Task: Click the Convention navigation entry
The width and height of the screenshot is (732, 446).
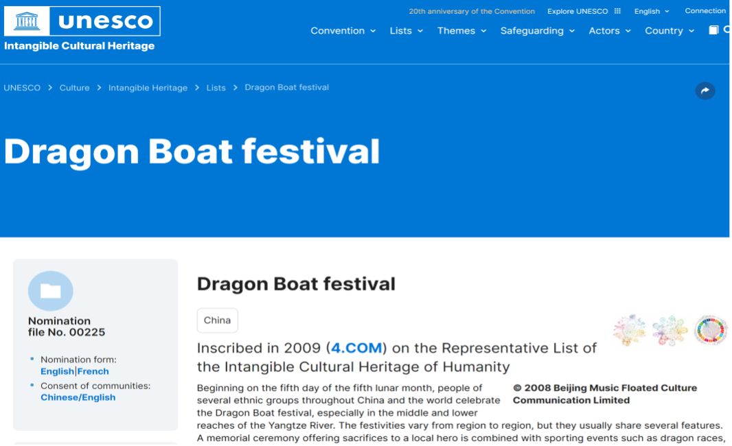Action: pyautogui.click(x=337, y=31)
